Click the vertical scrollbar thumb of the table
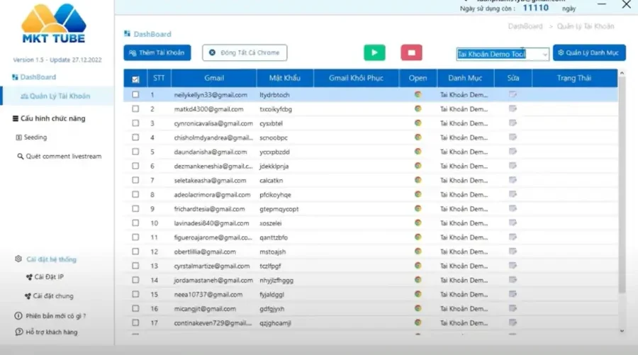This screenshot has height=355, width=638. pyautogui.click(x=622, y=185)
